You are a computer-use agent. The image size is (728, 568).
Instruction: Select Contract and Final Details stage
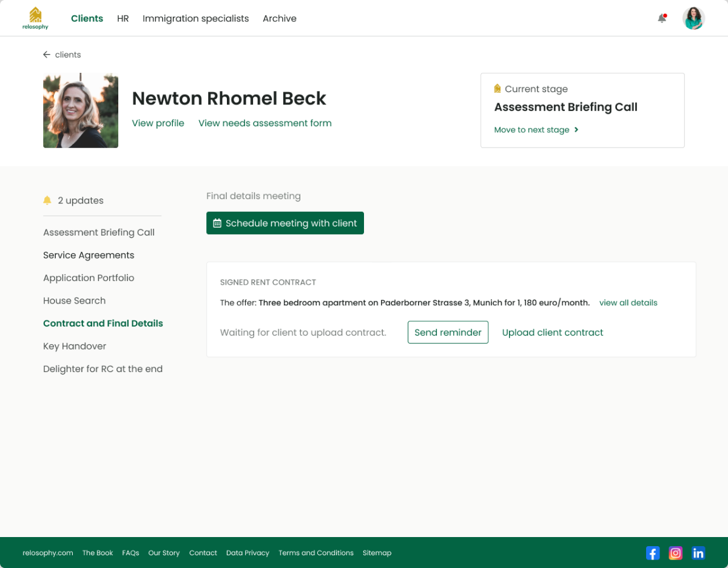[103, 323]
